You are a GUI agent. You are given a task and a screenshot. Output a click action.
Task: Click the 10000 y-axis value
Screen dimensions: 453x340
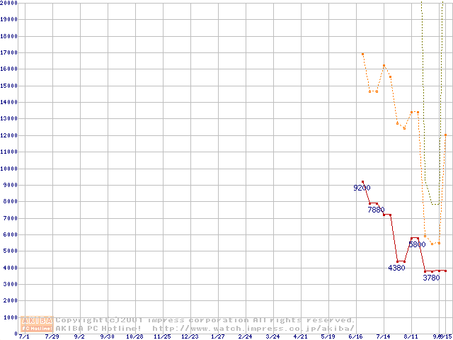pyautogui.click(x=9, y=169)
